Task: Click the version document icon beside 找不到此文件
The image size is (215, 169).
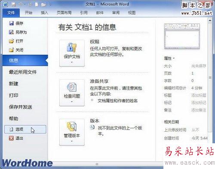Action: click(92, 127)
